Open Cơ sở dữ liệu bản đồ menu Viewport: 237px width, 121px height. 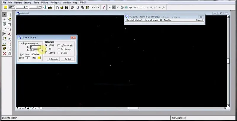153,20
